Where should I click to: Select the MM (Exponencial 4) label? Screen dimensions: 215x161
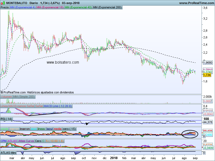coord(22,8)
